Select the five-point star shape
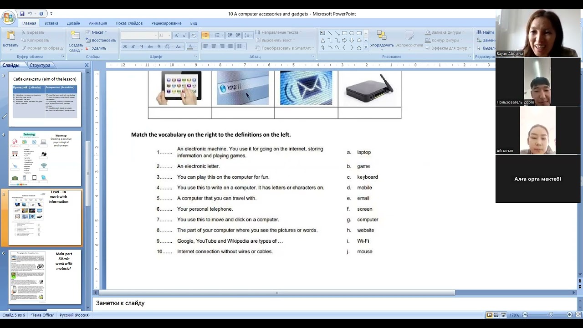The image size is (583, 328). tap(359, 47)
